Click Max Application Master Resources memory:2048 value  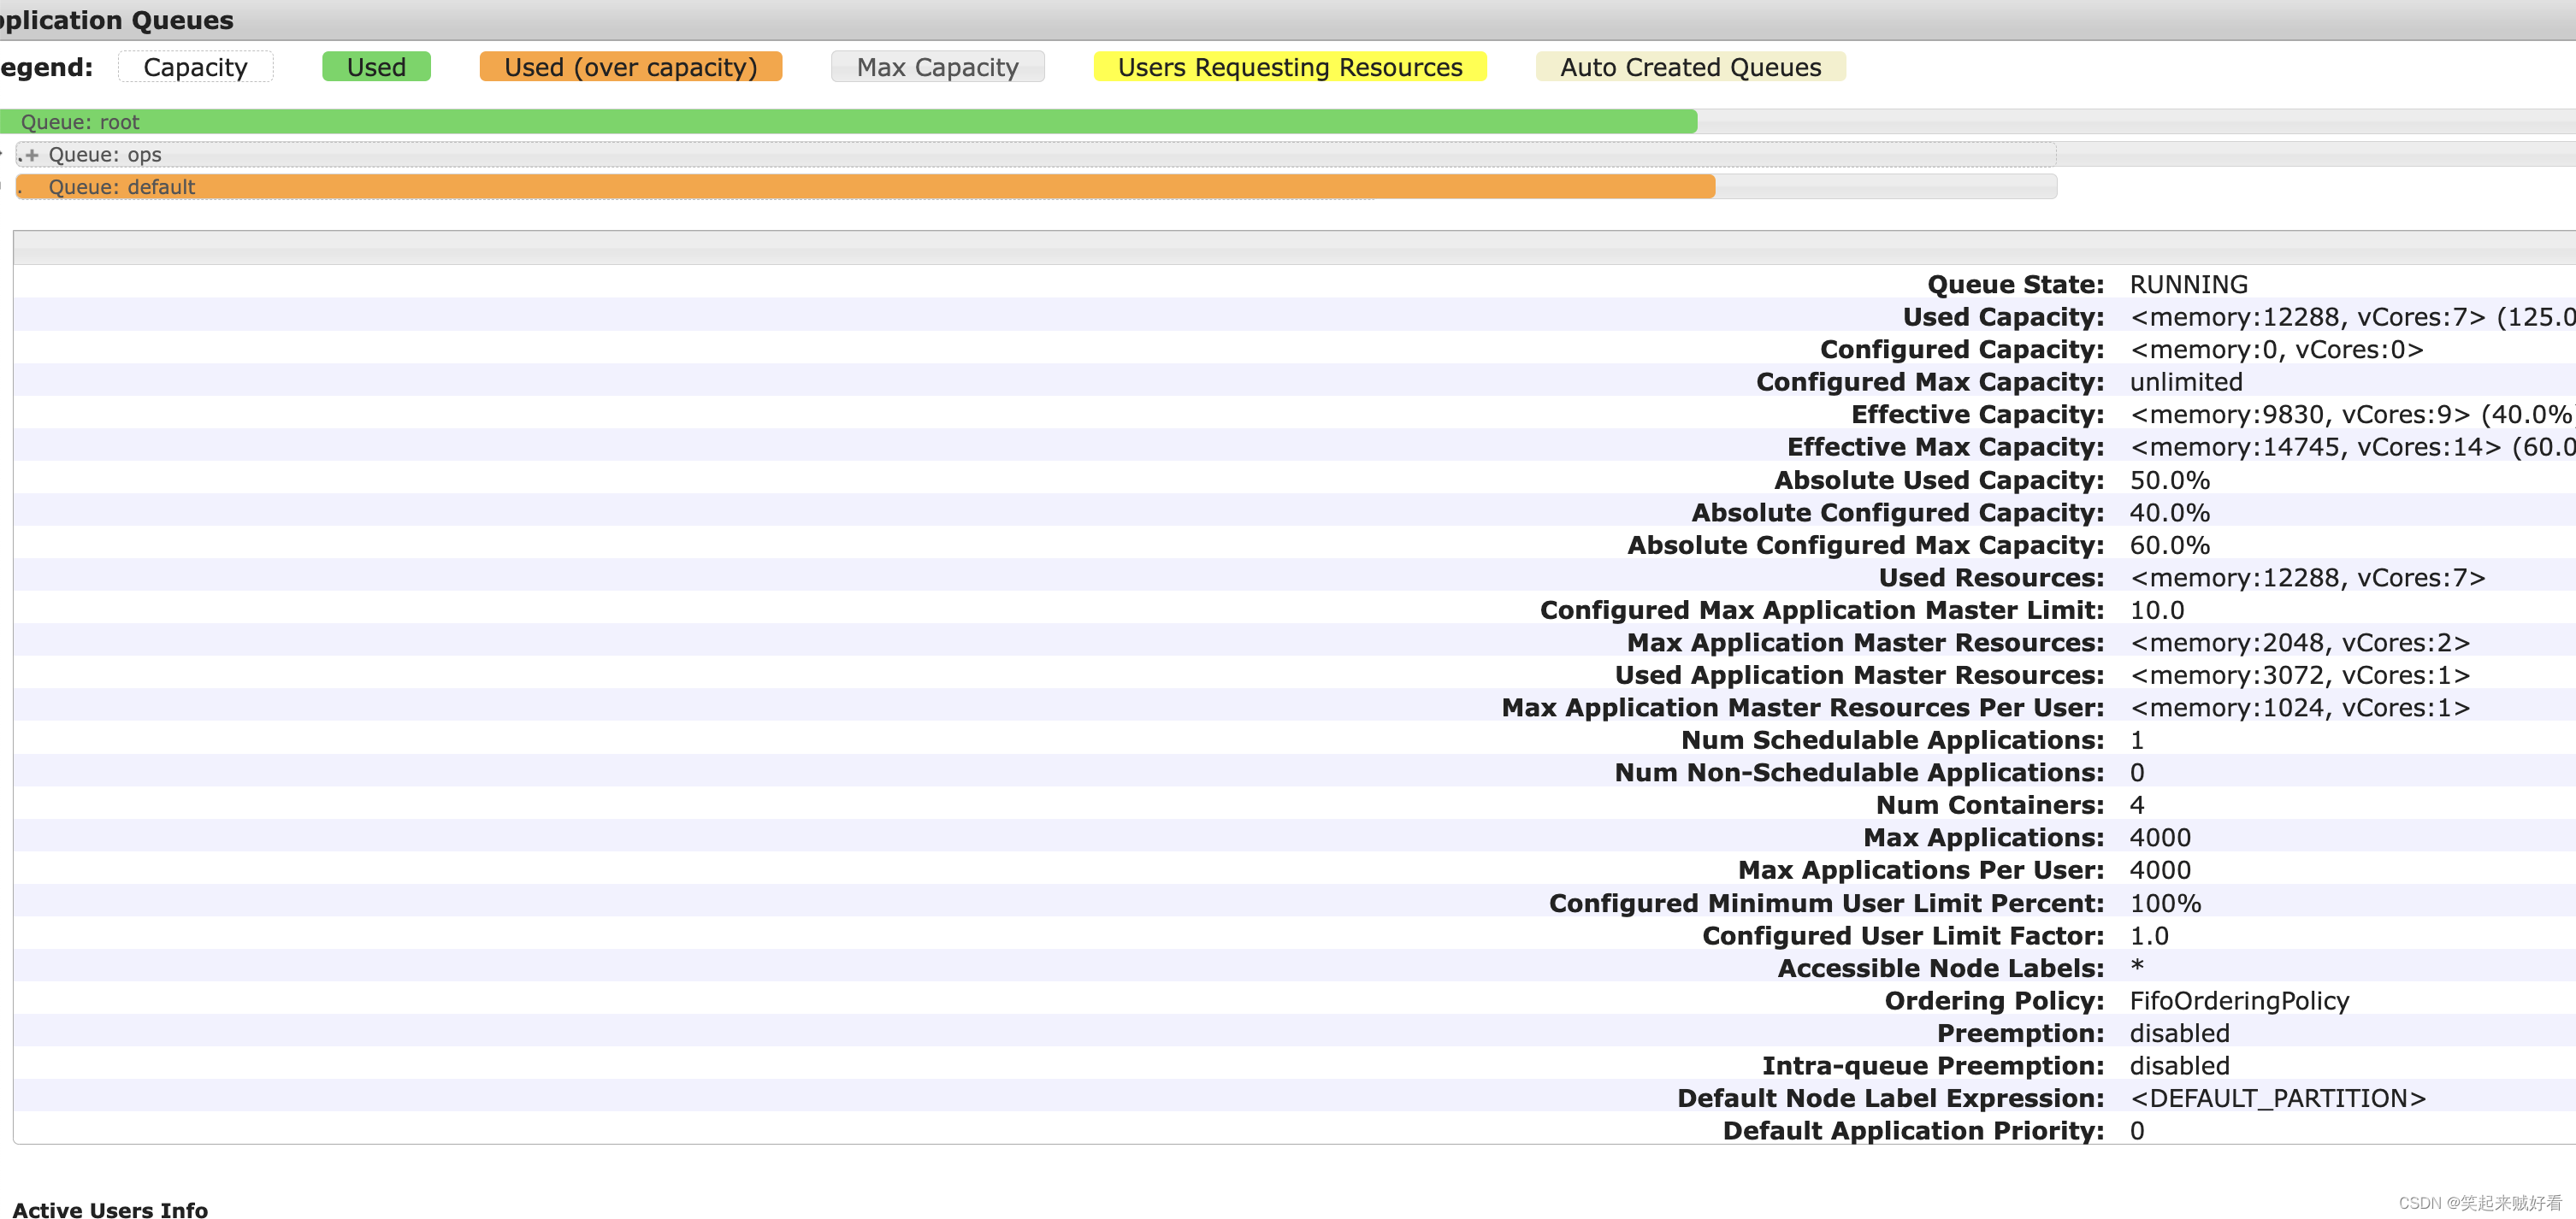[2300, 643]
